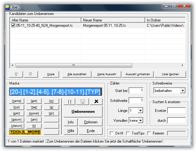Viewport: 196px width, 151px height.
Task: Click the square brackets [ ] button
Action: tap(70, 102)
